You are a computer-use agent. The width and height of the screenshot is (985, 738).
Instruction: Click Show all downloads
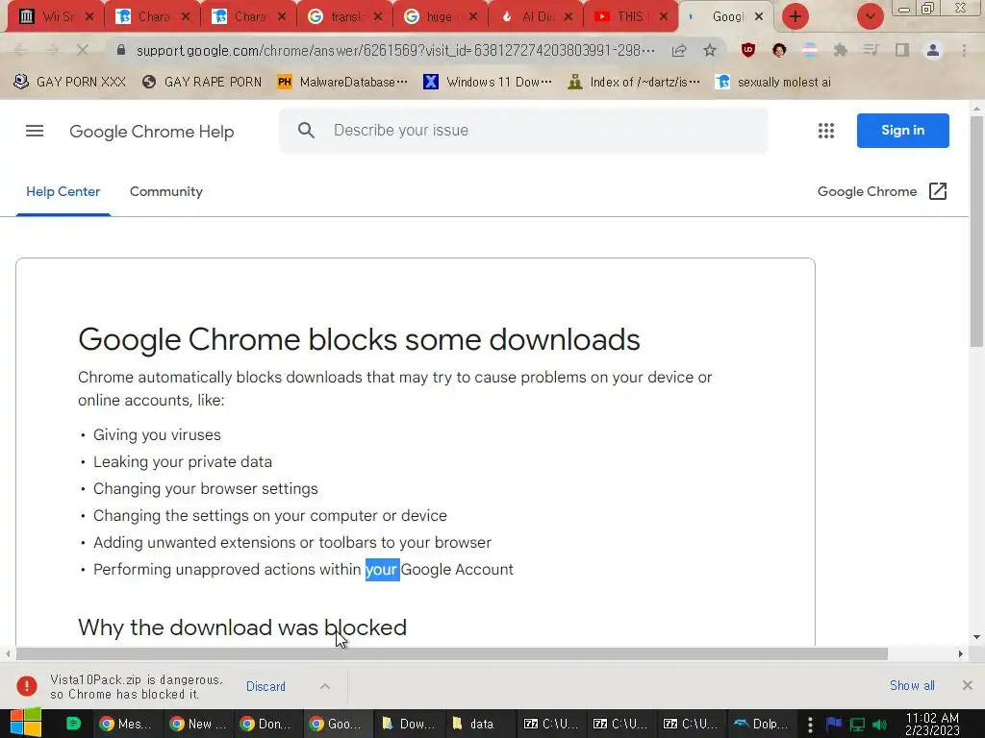coord(912,685)
